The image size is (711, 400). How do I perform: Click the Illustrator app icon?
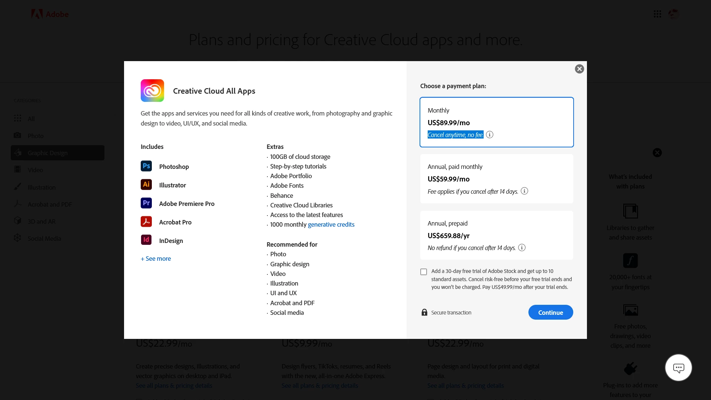tap(146, 184)
